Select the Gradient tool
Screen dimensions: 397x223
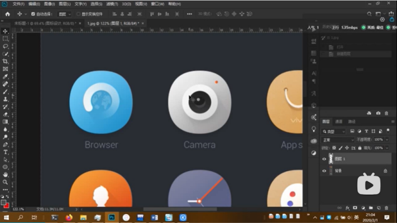click(5, 122)
